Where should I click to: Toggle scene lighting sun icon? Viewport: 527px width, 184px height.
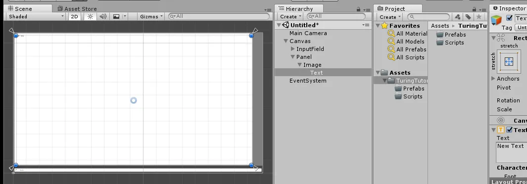pyautogui.click(x=90, y=16)
